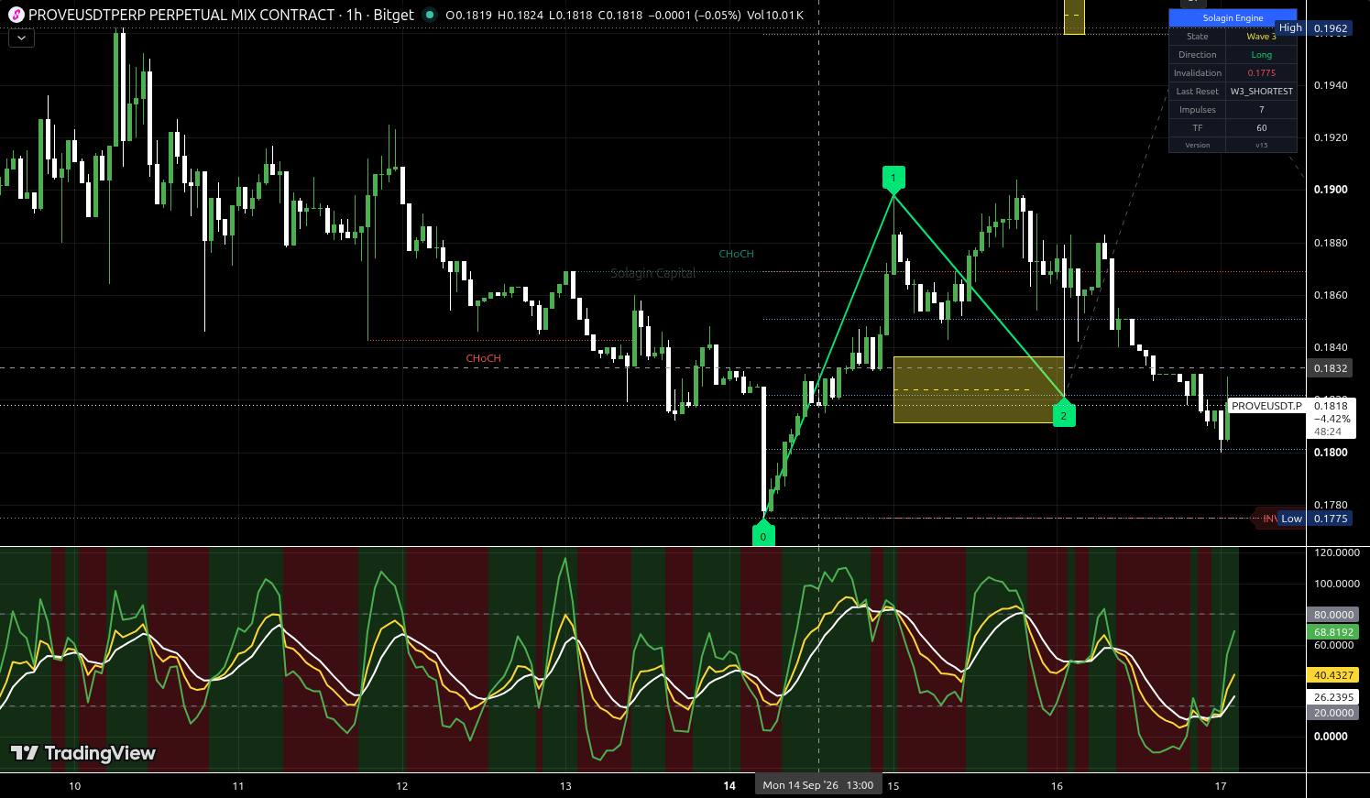Click the 0.1832 crosshair price label

coord(1331,368)
